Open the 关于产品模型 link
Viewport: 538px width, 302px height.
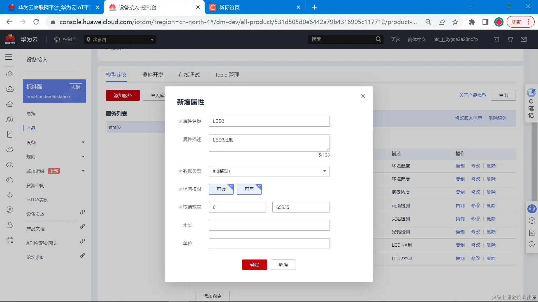coord(472,95)
